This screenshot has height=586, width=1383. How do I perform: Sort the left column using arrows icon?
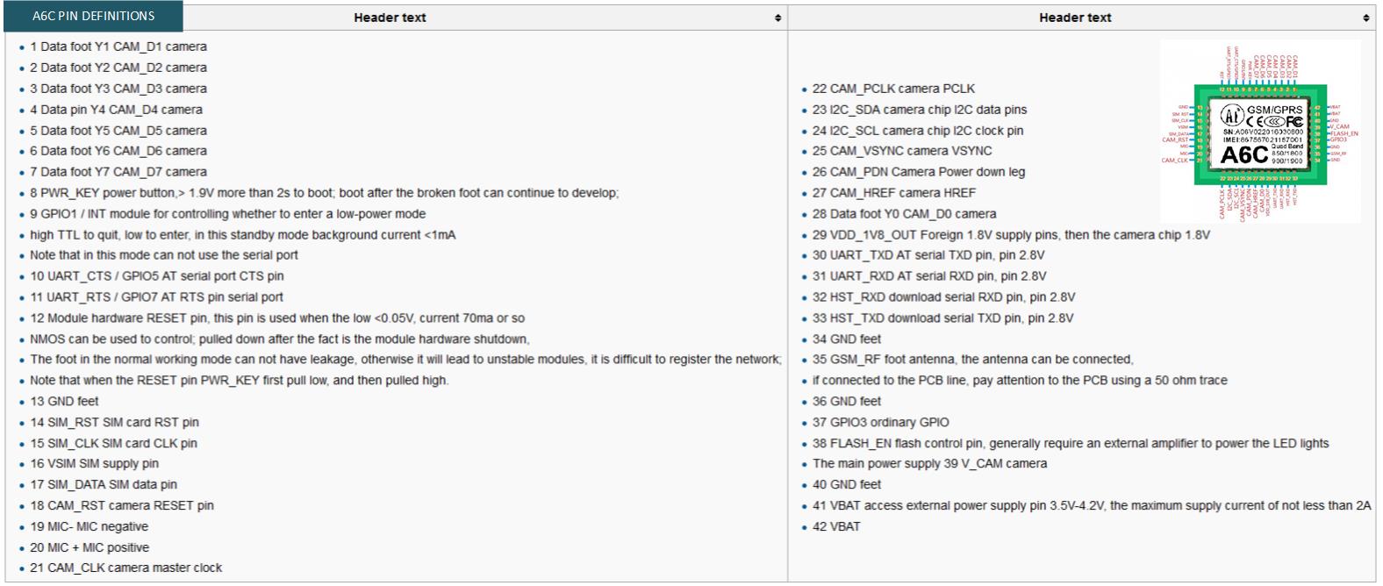[x=777, y=18]
